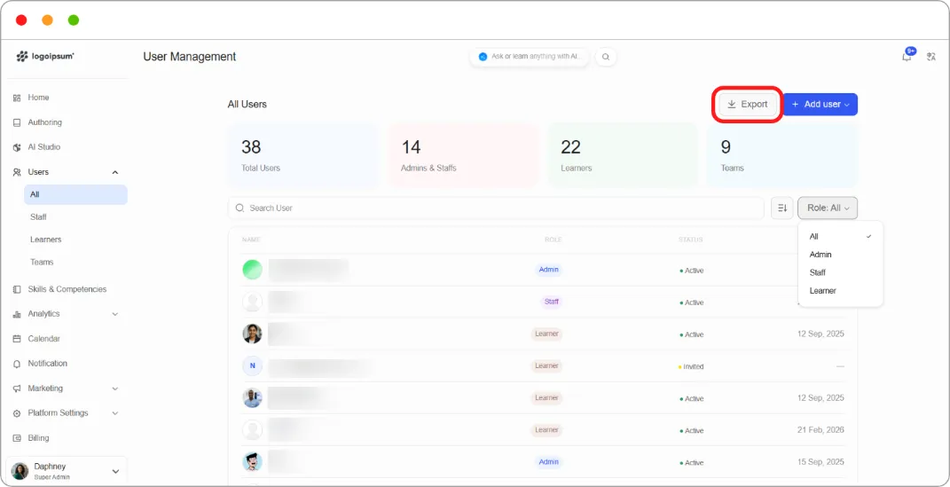This screenshot has width=950, height=487.
Task: Click the 22 Learners card
Action: [x=623, y=155]
